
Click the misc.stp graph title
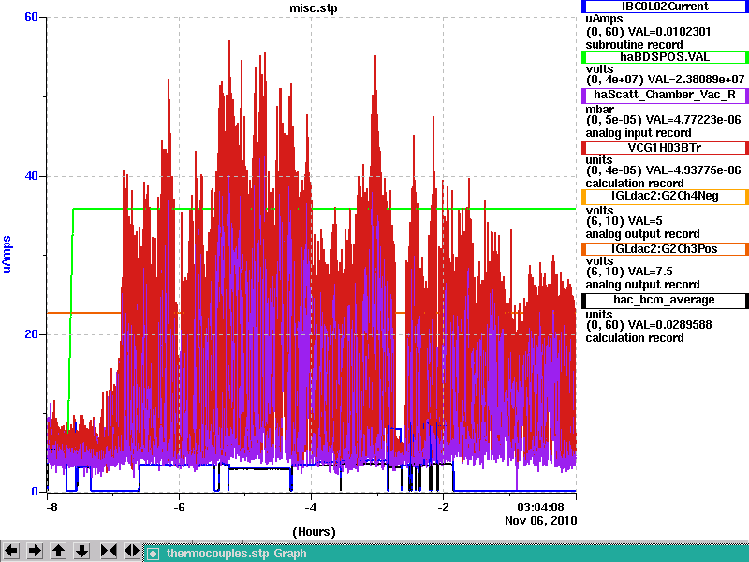point(314,8)
